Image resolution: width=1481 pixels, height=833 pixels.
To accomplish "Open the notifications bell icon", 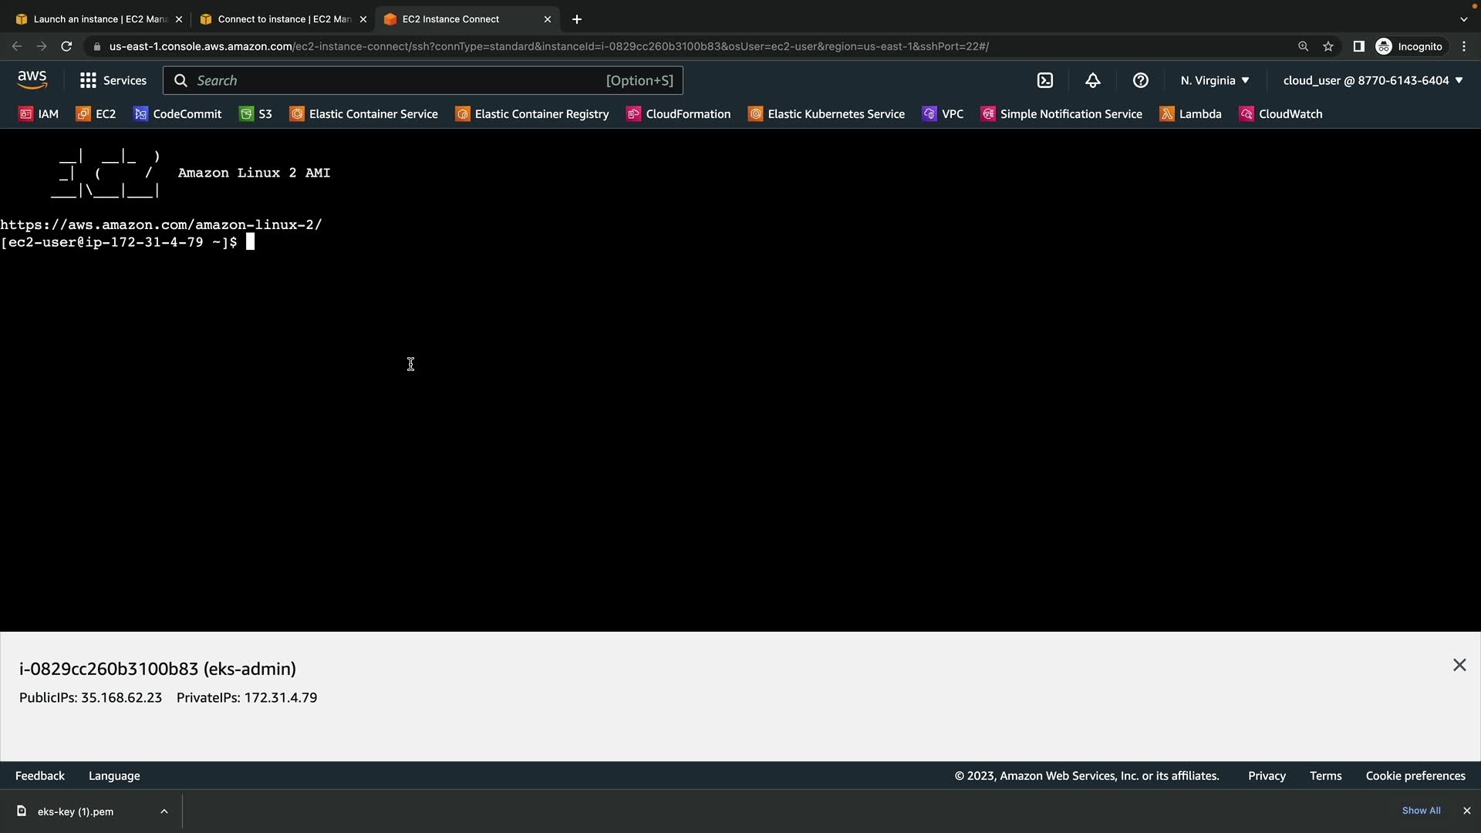I will click(1092, 80).
